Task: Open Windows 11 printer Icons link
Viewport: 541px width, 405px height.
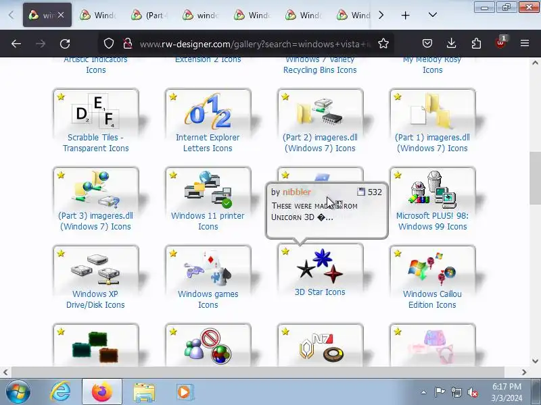Action: pyautogui.click(x=208, y=221)
